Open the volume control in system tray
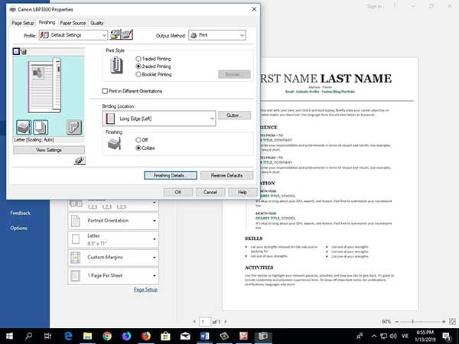This screenshot has width=459, height=344. 393,336
